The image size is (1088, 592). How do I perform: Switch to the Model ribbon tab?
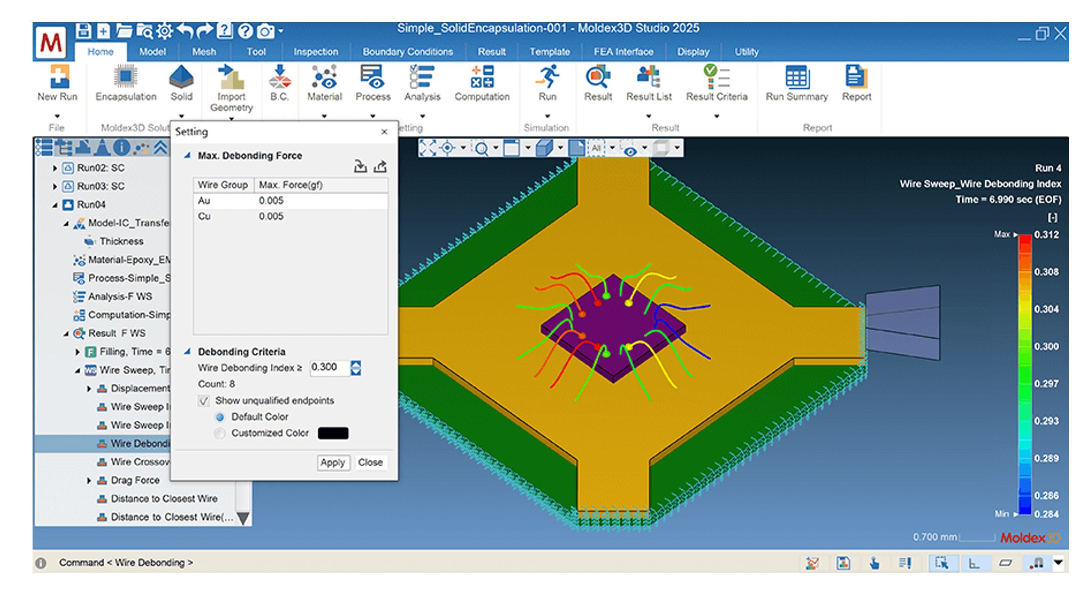[152, 52]
